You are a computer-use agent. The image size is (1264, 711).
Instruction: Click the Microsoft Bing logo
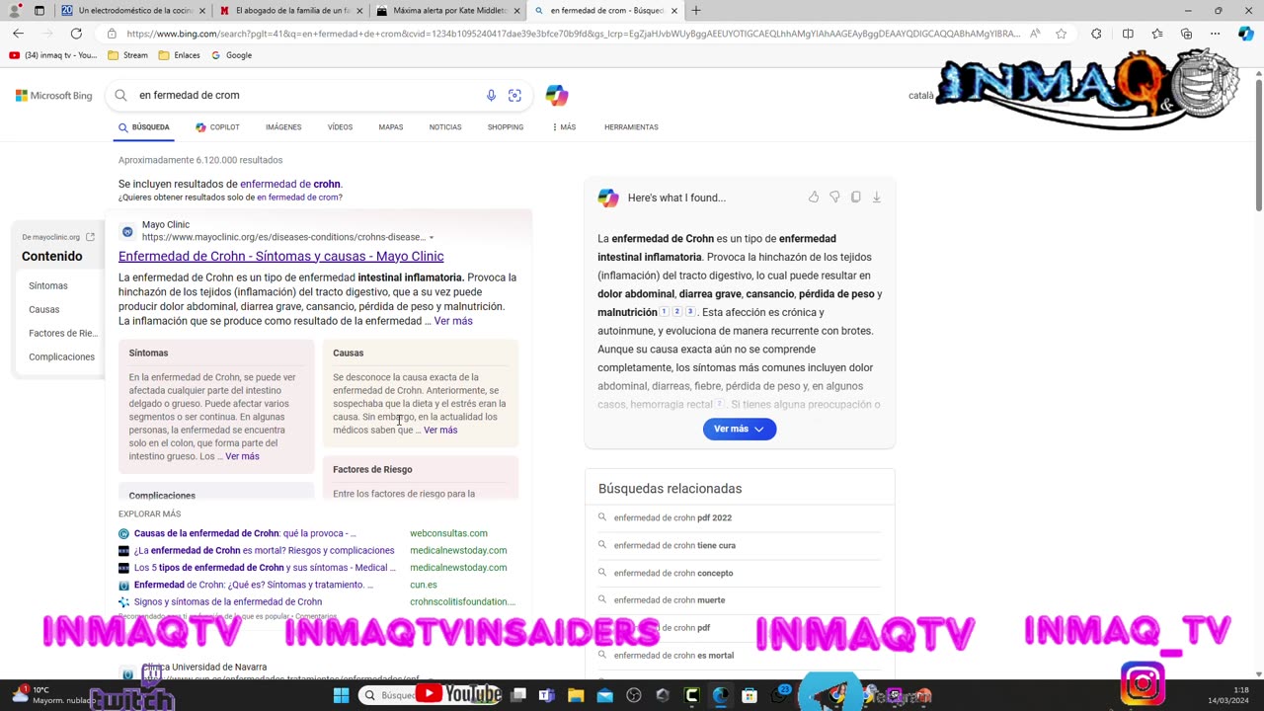click(x=54, y=96)
